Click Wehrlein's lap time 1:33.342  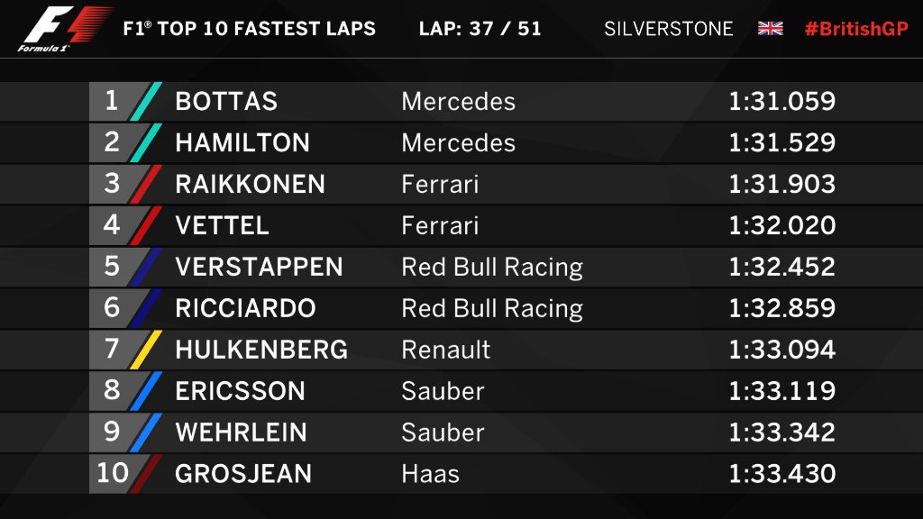click(x=781, y=432)
